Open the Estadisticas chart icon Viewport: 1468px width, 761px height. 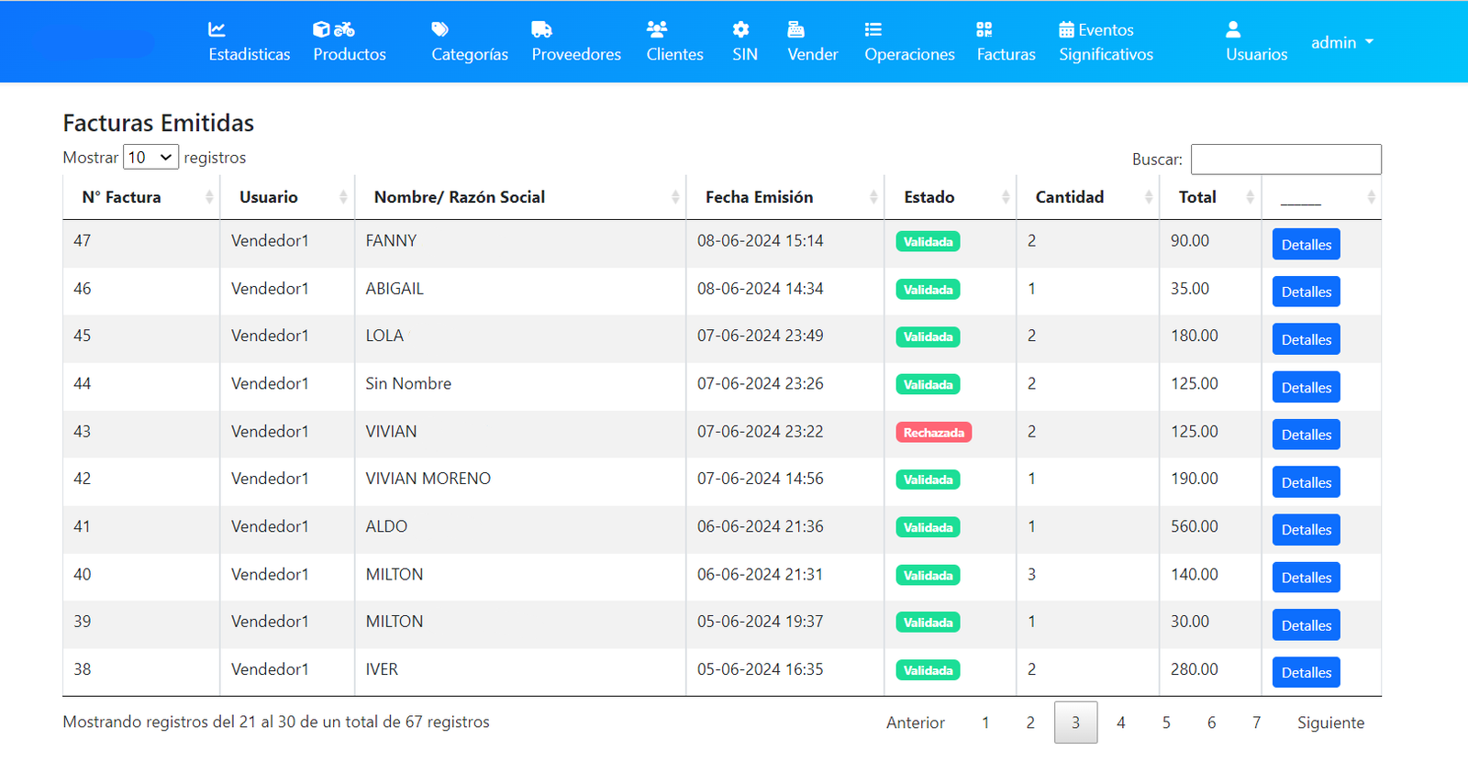tap(217, 29)
